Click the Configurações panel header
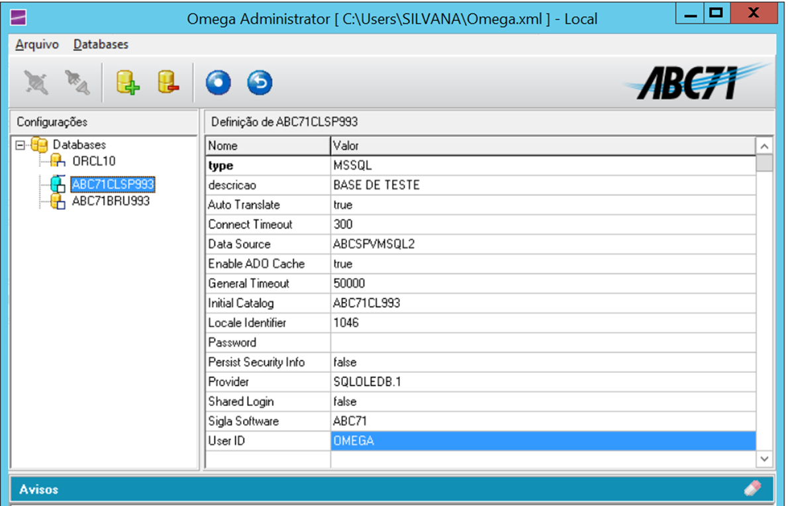Viewport: 788px width, 506px height. 104,122
